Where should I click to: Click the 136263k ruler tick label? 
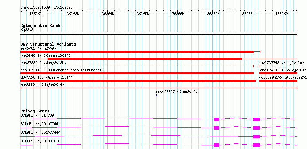(72, 14)
